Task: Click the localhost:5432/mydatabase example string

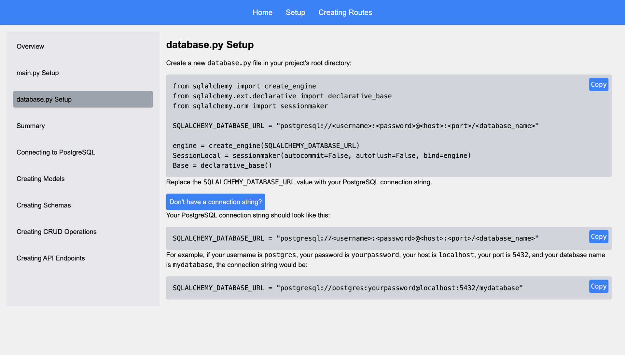Action: [348, 288]
